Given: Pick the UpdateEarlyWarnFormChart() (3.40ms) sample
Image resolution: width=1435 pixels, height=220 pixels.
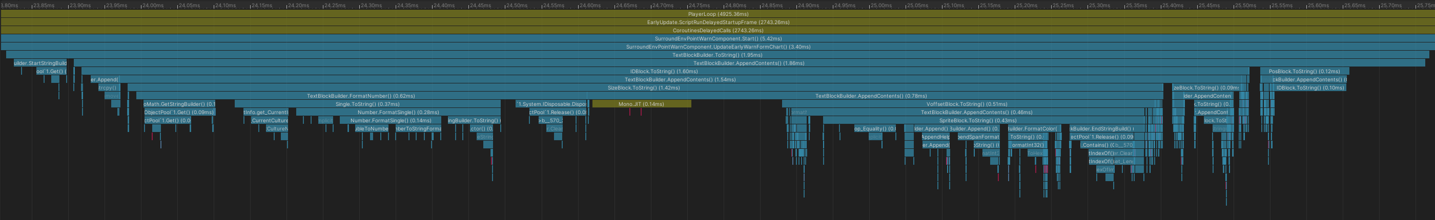Looking at the screenshot, I should click(717, 47).
